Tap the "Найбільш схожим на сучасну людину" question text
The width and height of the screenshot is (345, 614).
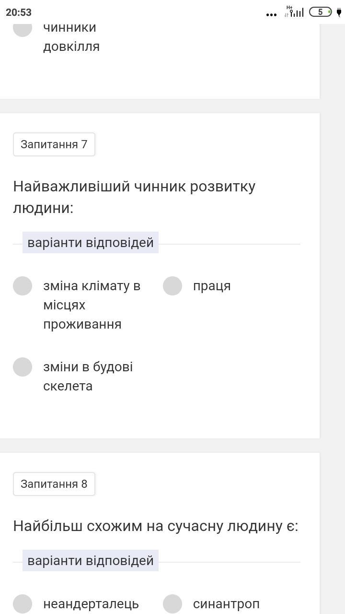(155, 526)
